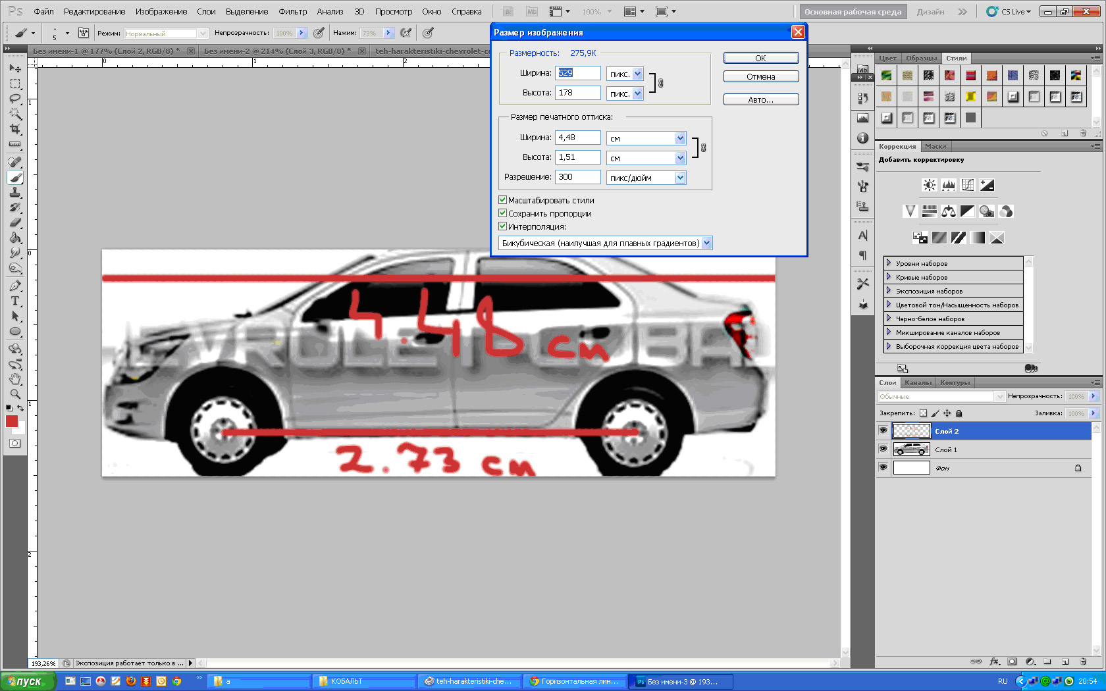Select the Zoom tool in toolbar
The width and height of the screenshot is (1106, 691).
[x=15, y=394]
